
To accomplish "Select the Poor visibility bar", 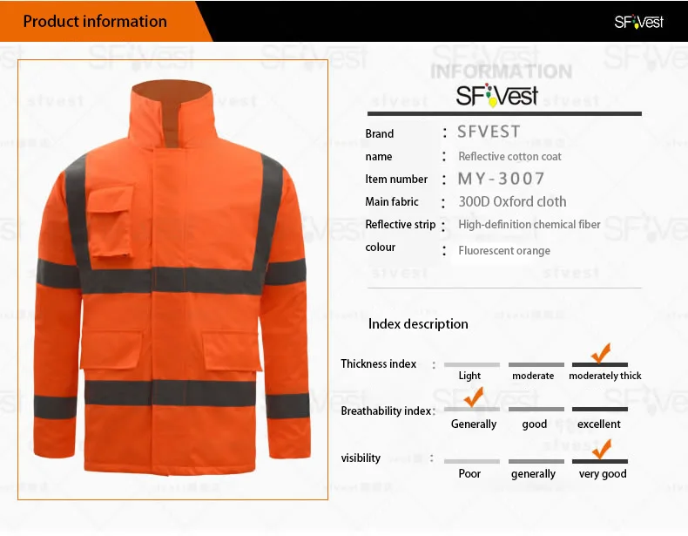I will pos(472,461).
